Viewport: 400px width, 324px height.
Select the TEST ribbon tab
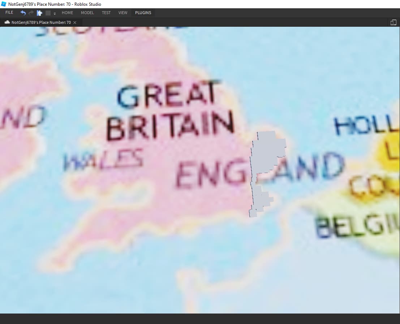coord(106,13)
